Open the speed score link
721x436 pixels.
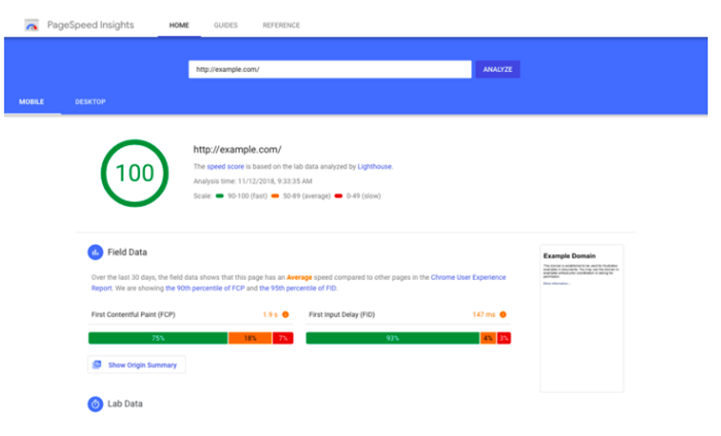[x=225, y=167]
